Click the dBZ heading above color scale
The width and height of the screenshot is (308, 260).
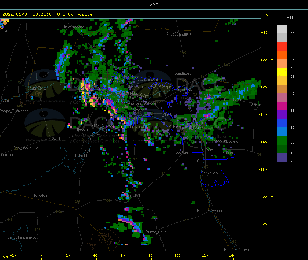click(x=290, y=18)
